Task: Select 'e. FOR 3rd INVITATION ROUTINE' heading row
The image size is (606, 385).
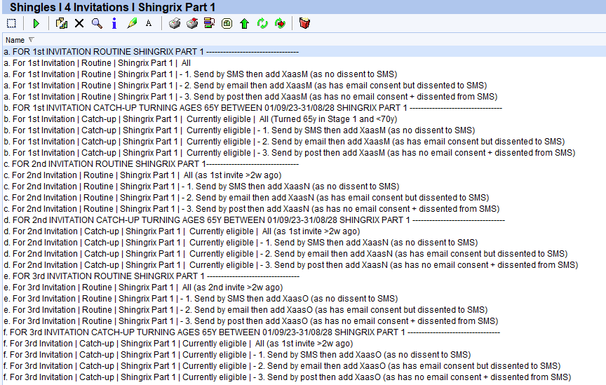Action: coord(304,276)
